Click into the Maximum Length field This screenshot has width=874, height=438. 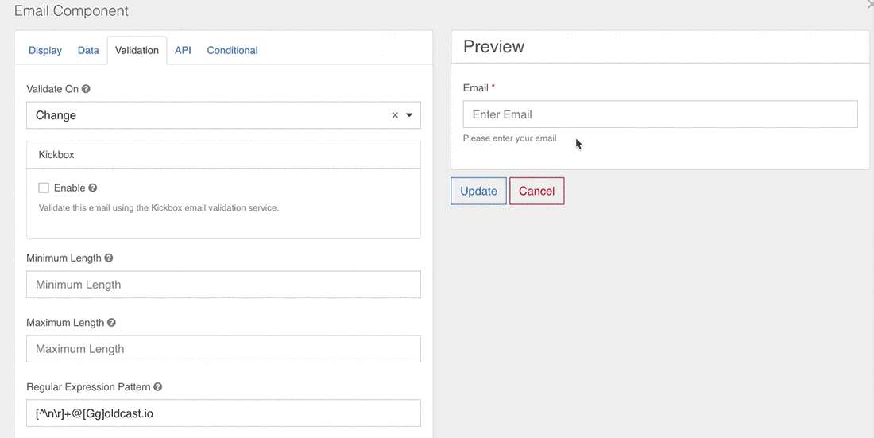click(223, 349)
